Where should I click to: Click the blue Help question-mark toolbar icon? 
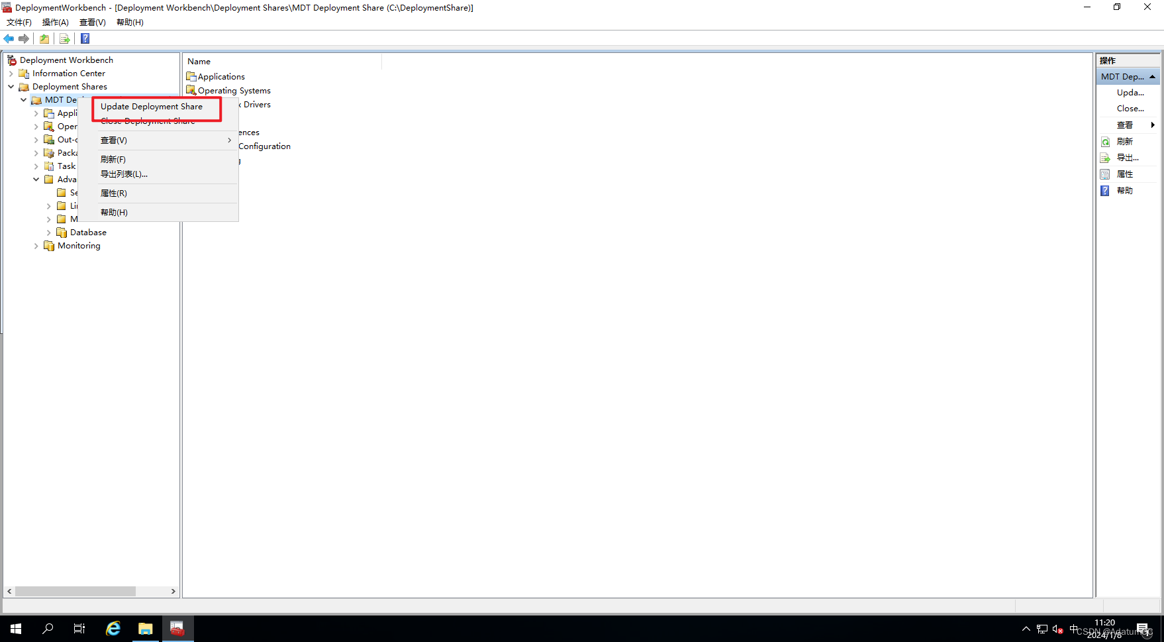[x=85, y=38]
